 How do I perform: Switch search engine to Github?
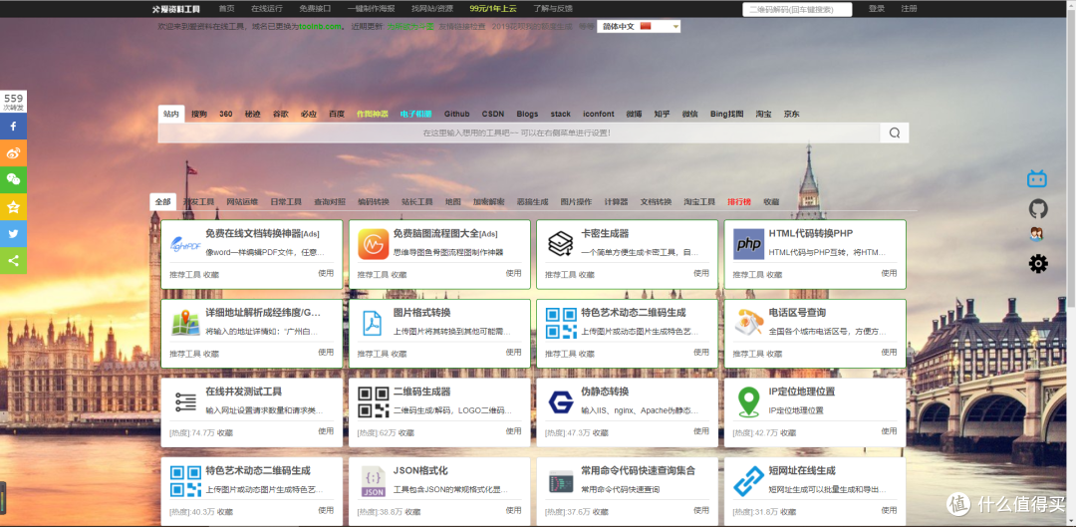click(x=457, y=114)
